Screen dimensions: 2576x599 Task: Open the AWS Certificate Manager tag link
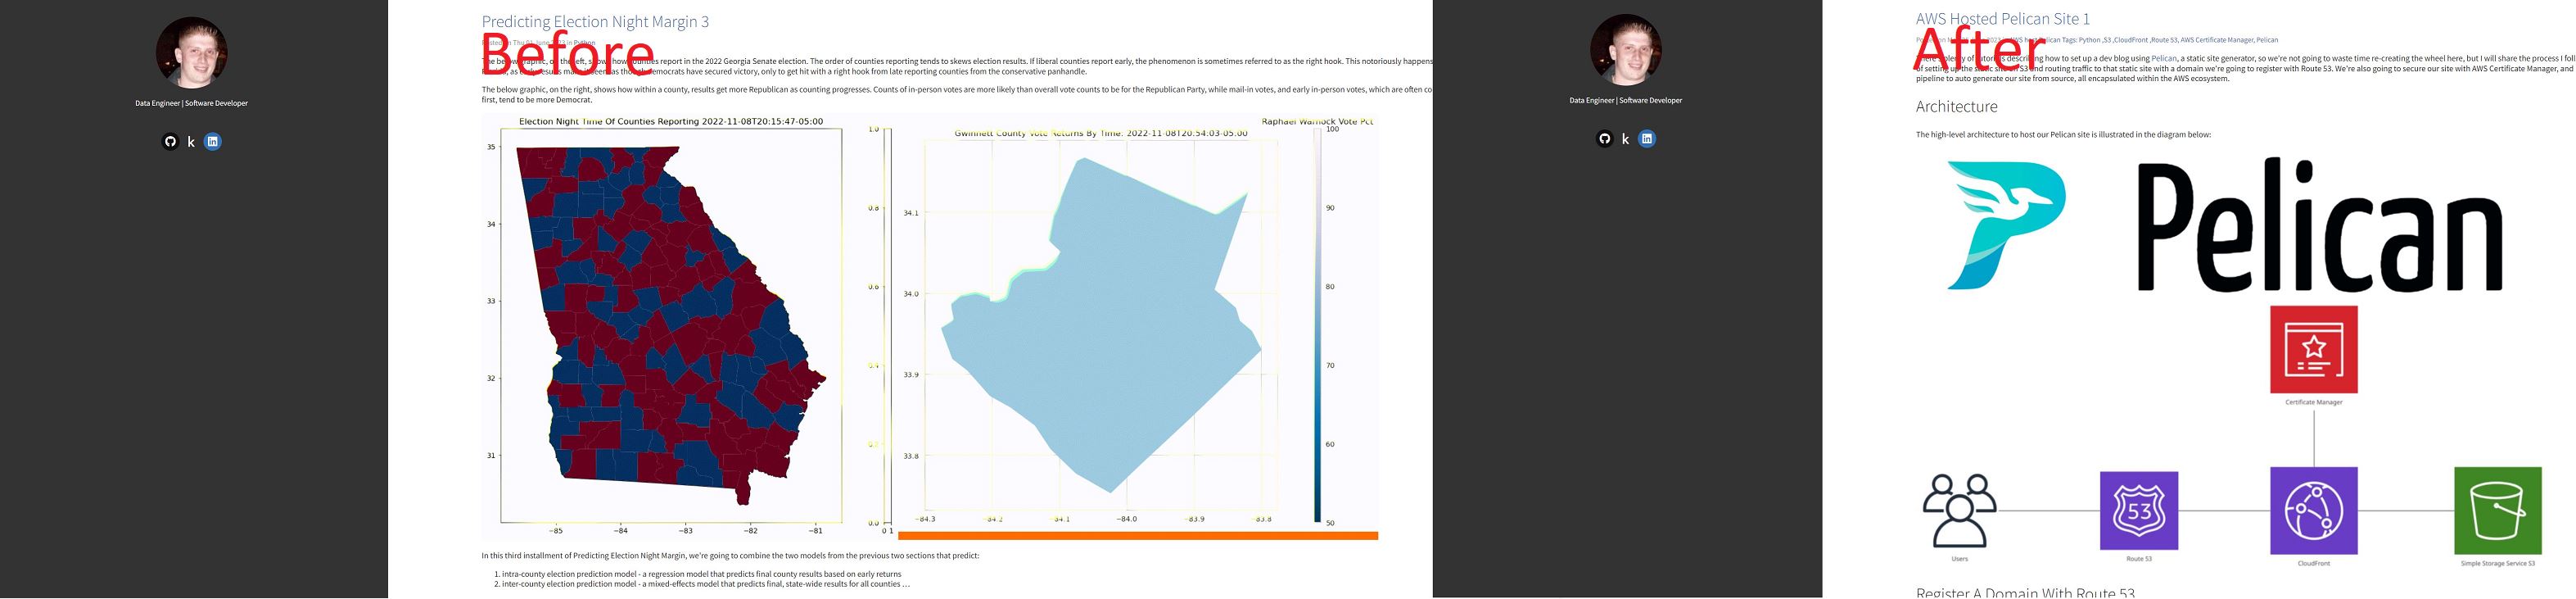(x=2217, y=40)
